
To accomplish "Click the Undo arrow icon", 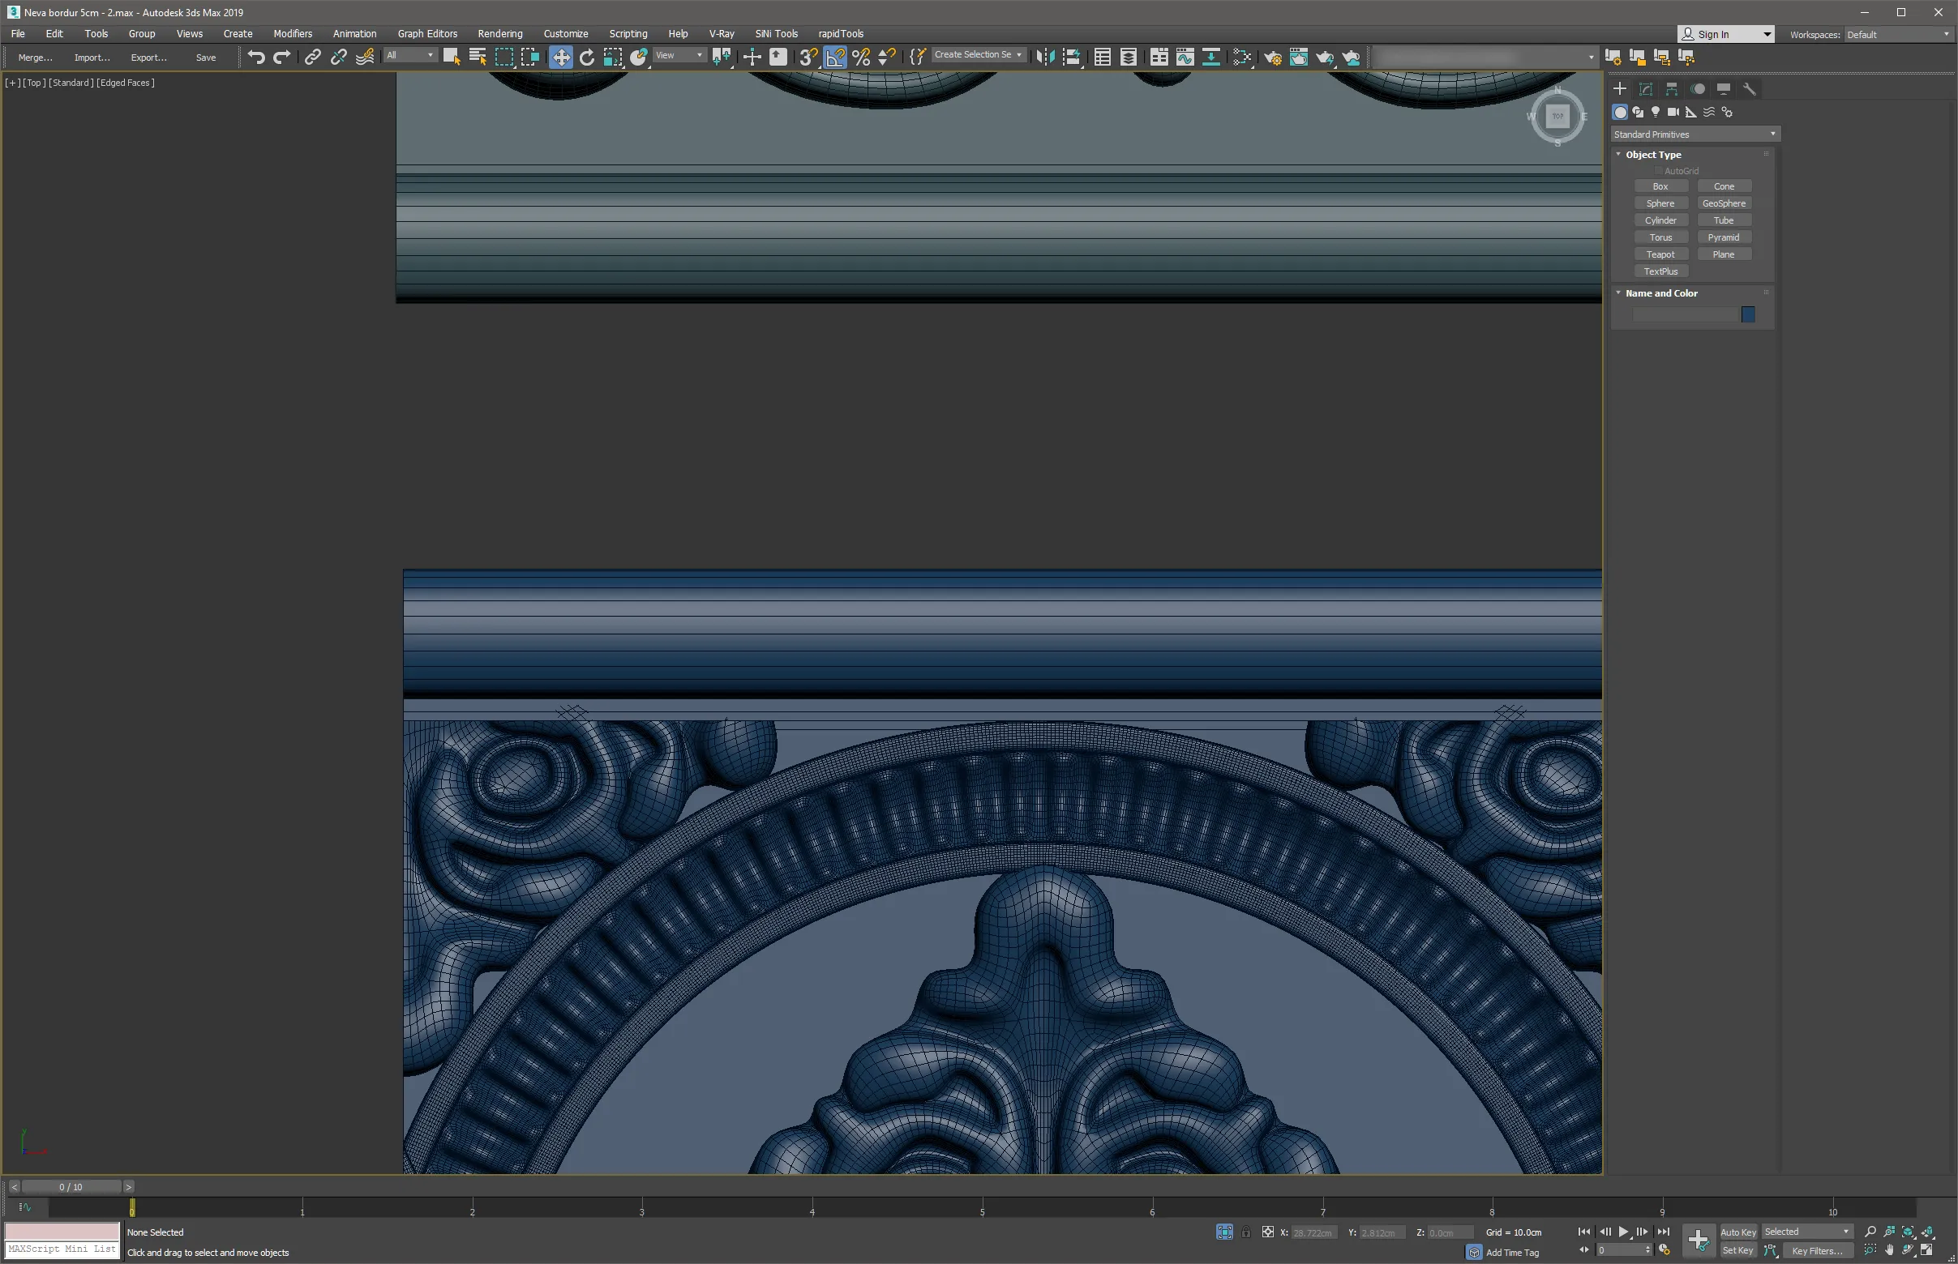I will point(256,57).
